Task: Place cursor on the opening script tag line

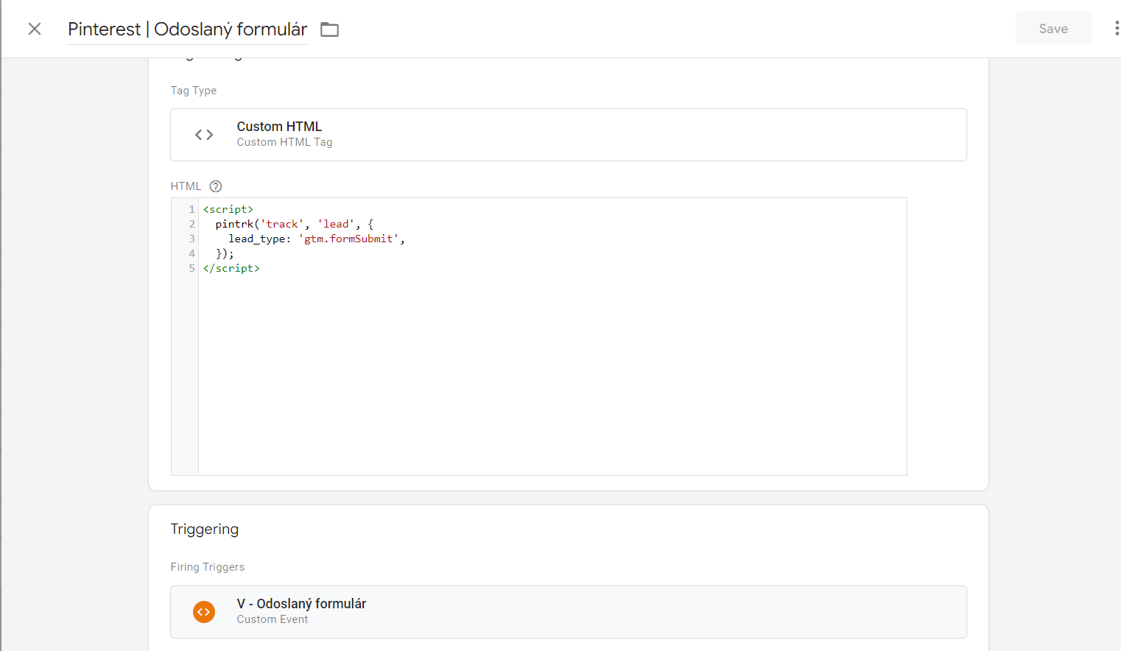Action: click(x=228, y=210)
